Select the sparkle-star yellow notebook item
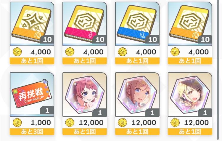This screenshot has width=222, height=141. click(x=32, y=24)
